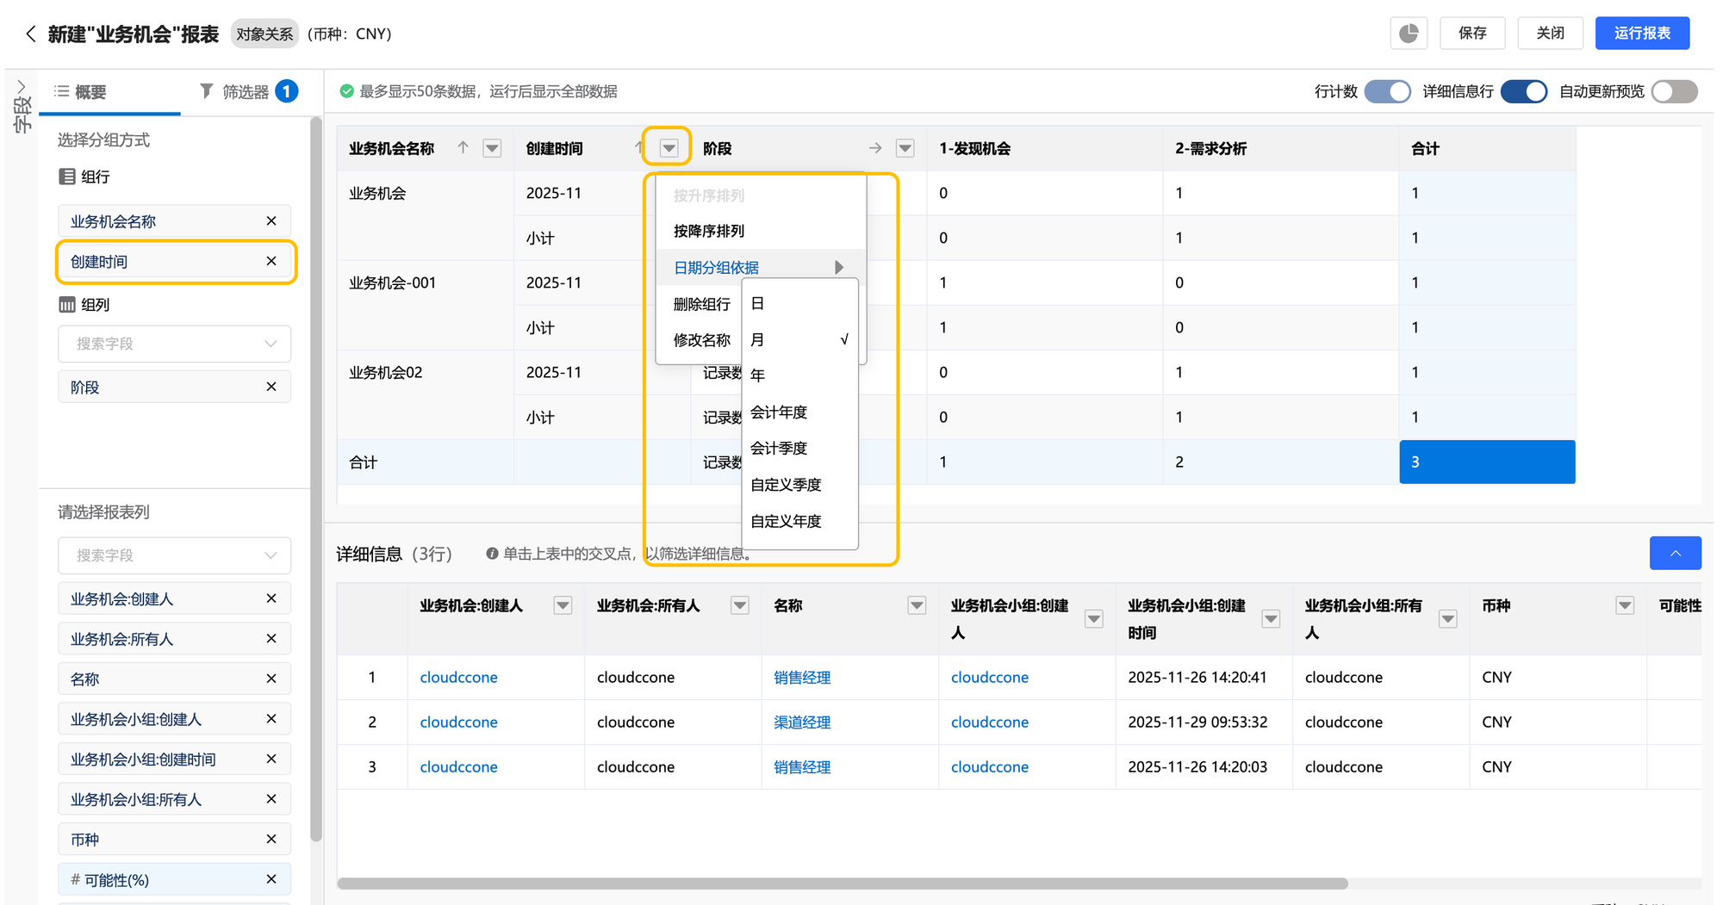Viewport: 1723px width, 905px height.
Task: Turn off the 详细信息行 switch
Action: [x=1523, y=91]
